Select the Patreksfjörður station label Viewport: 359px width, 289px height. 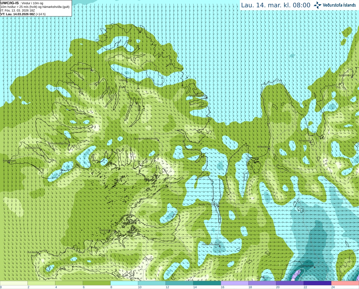click(x=33, y=148)
